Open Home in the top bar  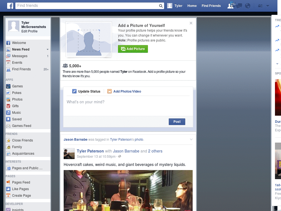(x=192, y=6)
